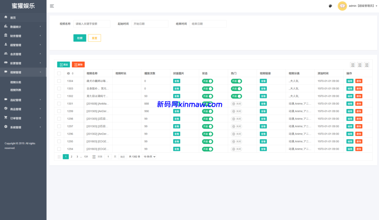Click the 检索 search button
The image size is (379, 220).
click(80, 38)
